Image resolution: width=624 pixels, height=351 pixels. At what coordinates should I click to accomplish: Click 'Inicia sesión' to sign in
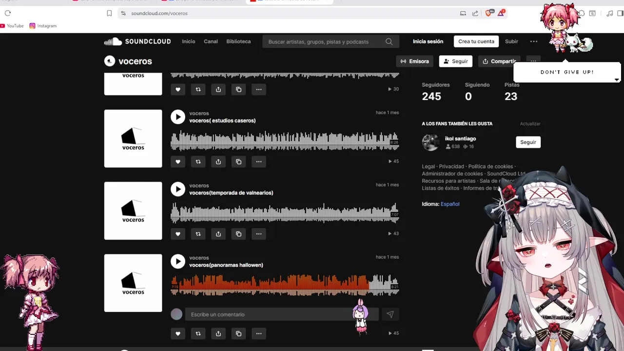pos(428,41)
